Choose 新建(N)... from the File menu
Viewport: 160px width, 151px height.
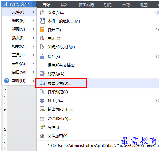tap(98, 12)
